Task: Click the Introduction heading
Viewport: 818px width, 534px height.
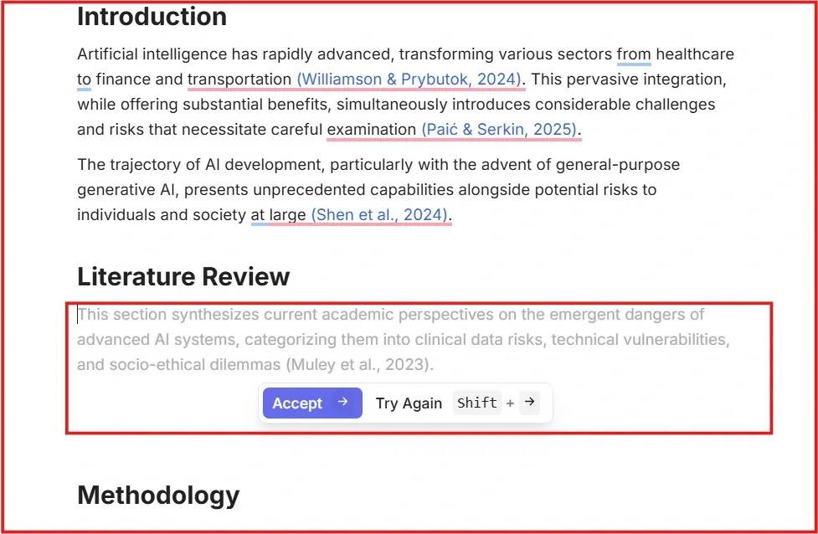Action: point(152,17)
